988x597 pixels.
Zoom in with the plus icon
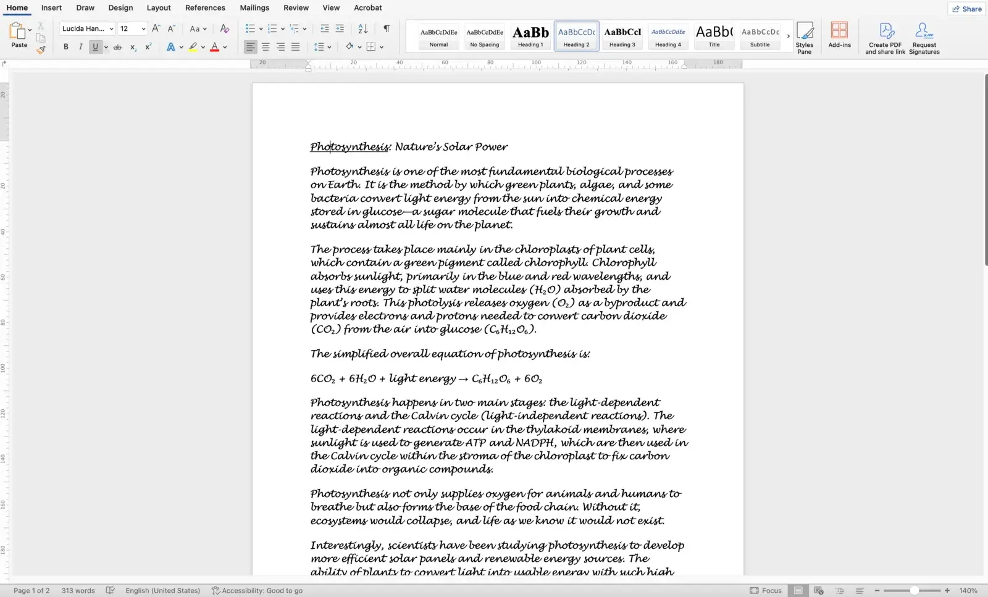click(947, 591)
